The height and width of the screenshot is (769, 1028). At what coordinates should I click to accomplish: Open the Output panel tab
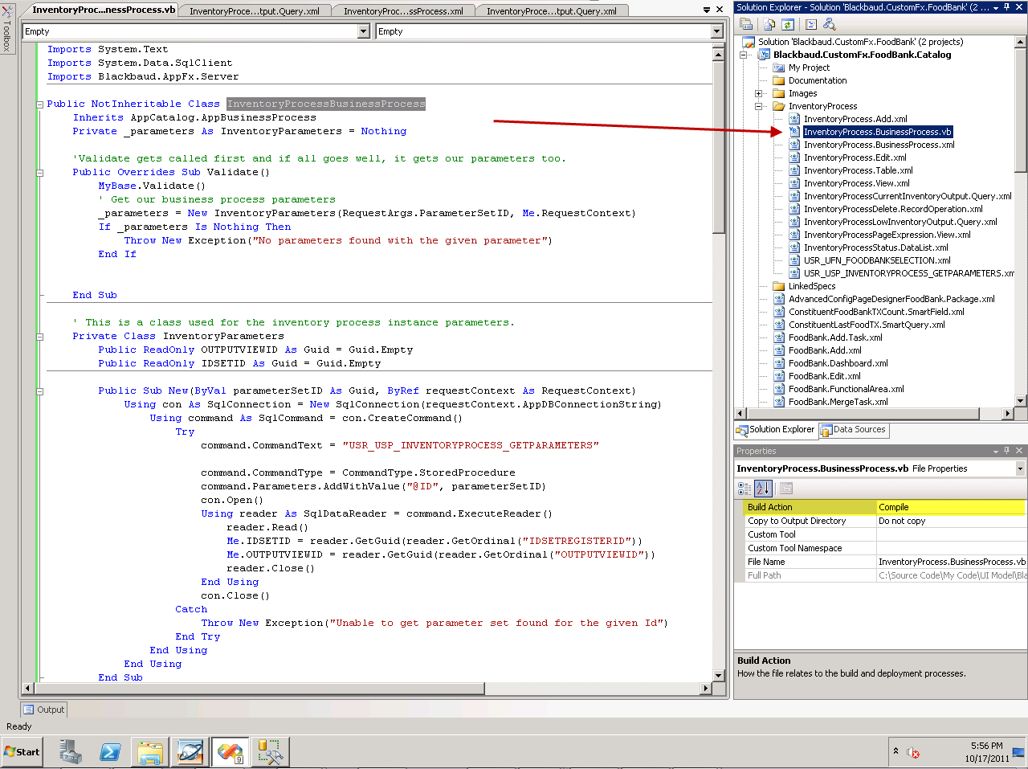[x=44, y=710]
